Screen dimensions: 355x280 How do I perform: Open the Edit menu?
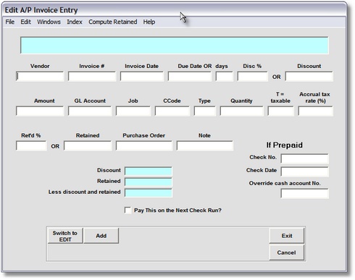tap(25, 22)
